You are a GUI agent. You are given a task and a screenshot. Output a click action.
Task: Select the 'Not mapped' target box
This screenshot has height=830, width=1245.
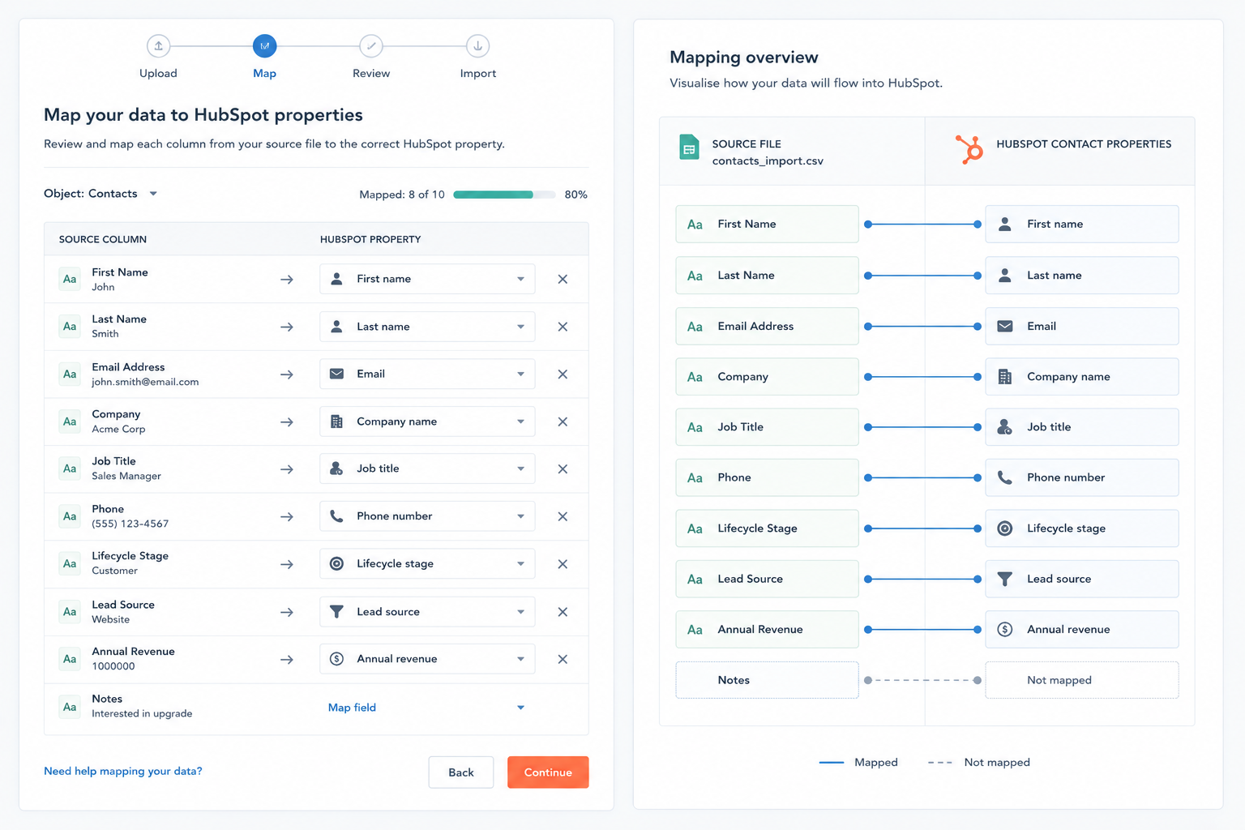[1082, 680]
